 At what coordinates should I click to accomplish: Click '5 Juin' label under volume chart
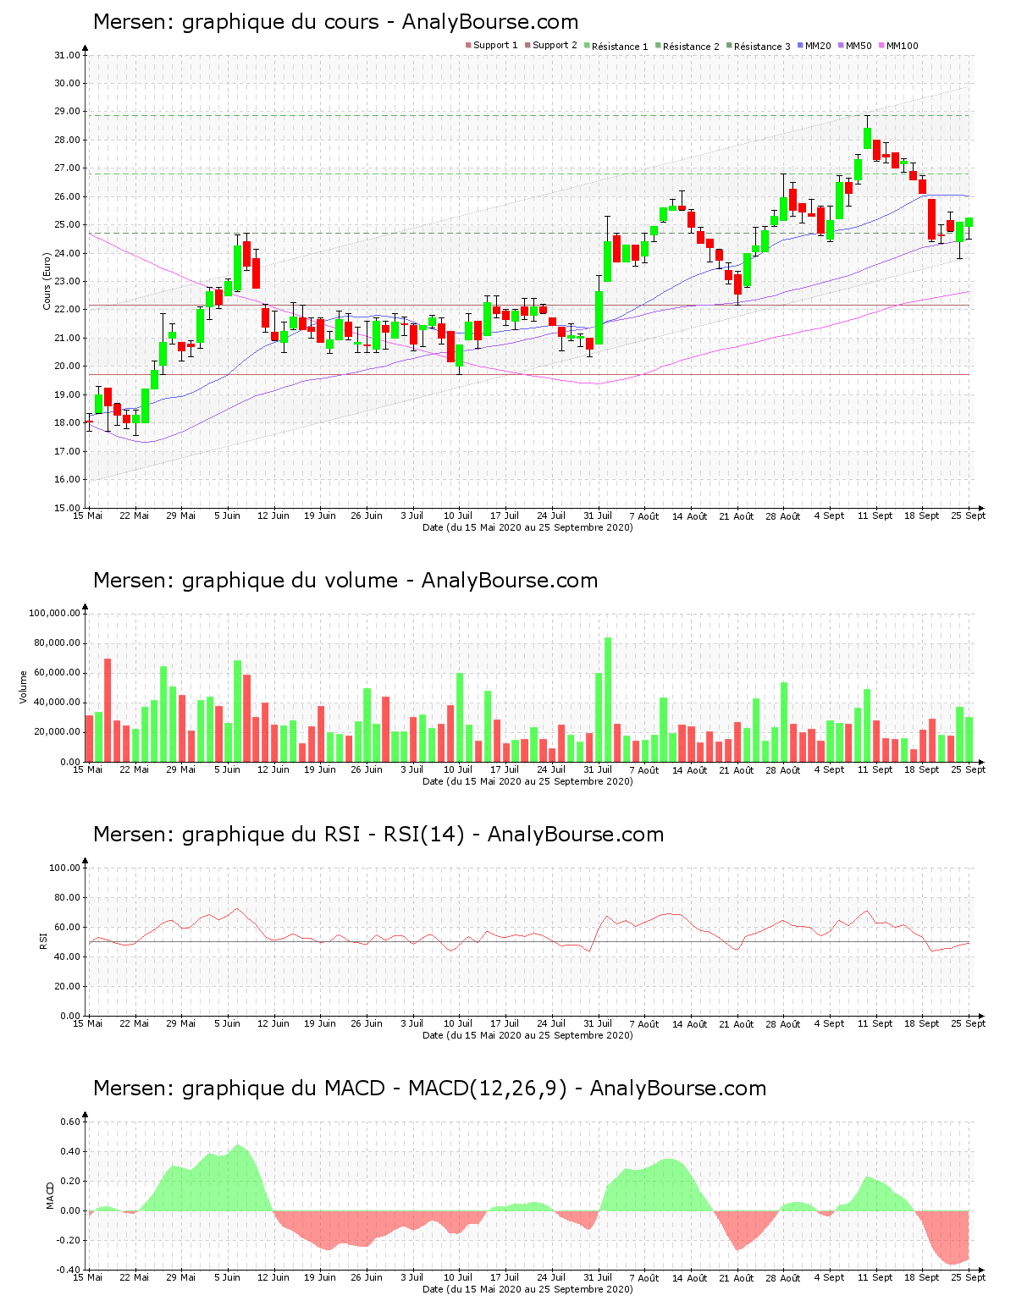click(227, 769)
